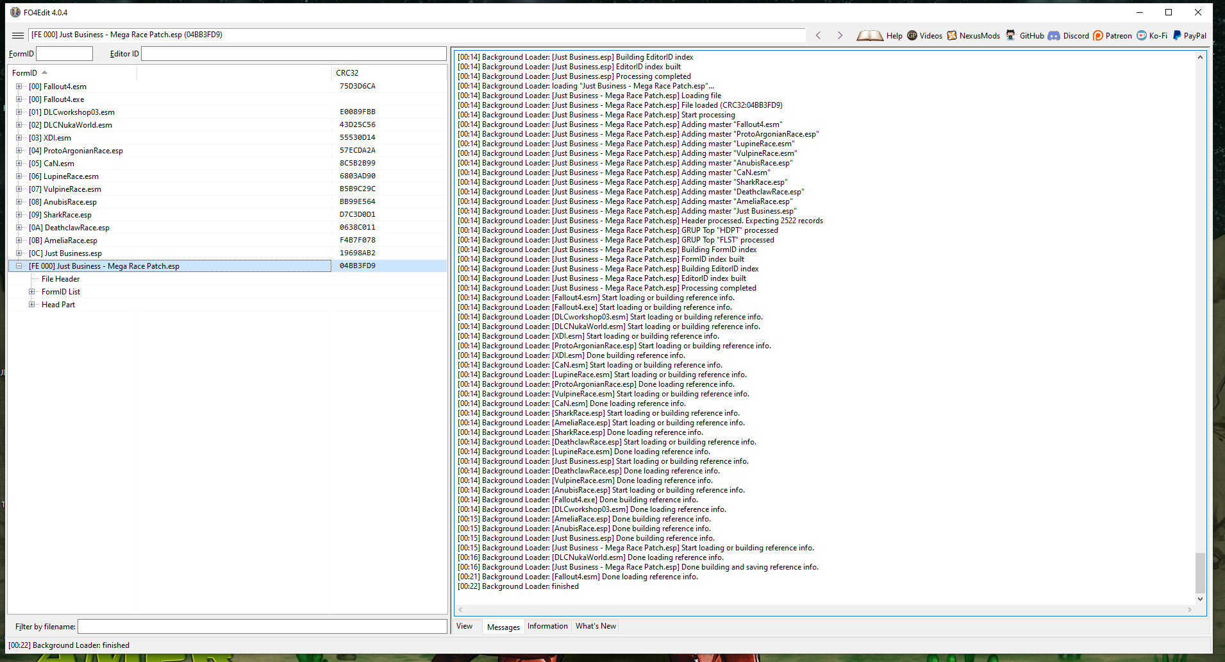Expand the Head Part group
This screenshot has height=662, width=1225.
32,305
